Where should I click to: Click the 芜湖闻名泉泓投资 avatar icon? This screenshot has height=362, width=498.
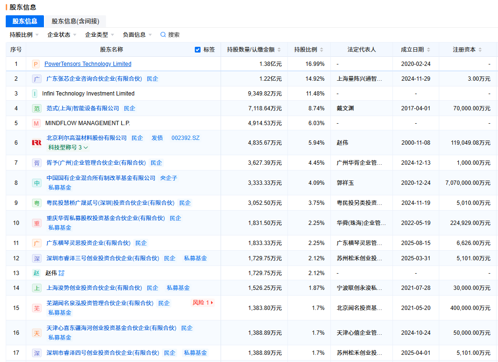[x=37, y=308]
